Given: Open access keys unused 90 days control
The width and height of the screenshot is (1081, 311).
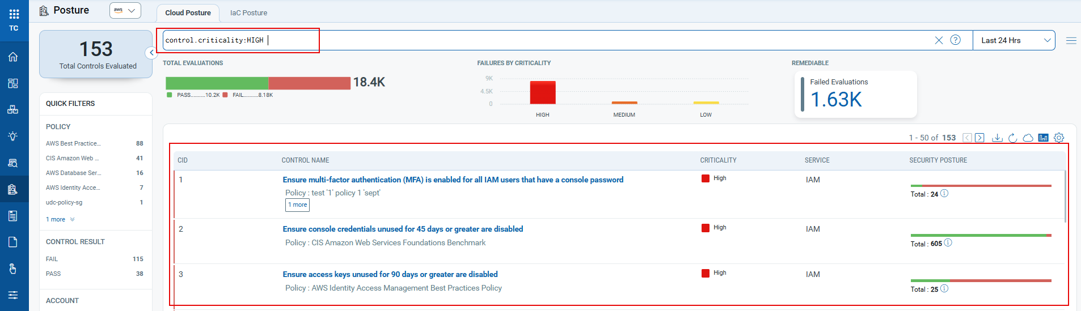Looking at the screenshot, I should point(390,274).
